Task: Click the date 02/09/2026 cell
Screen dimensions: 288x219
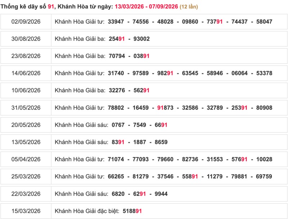Action: [x=26, y=22]
